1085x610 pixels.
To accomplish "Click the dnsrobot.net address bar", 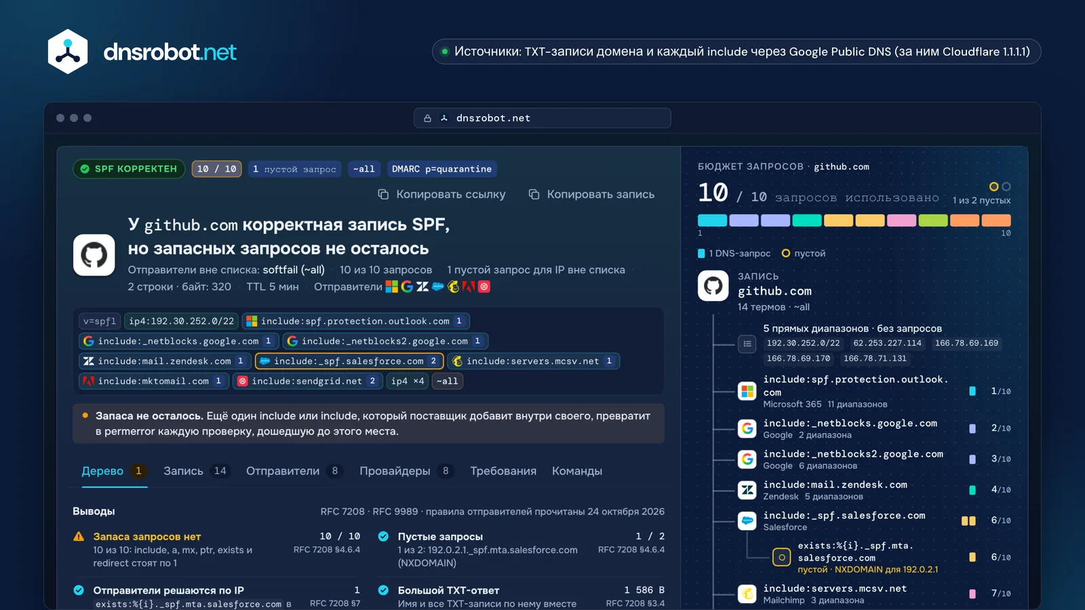I will 542,118.
